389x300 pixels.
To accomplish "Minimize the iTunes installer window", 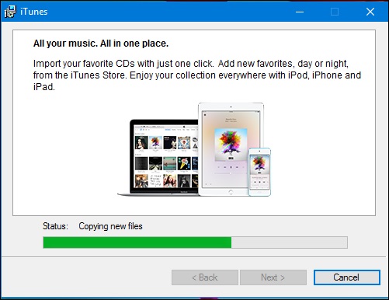I will click(300, 12).
